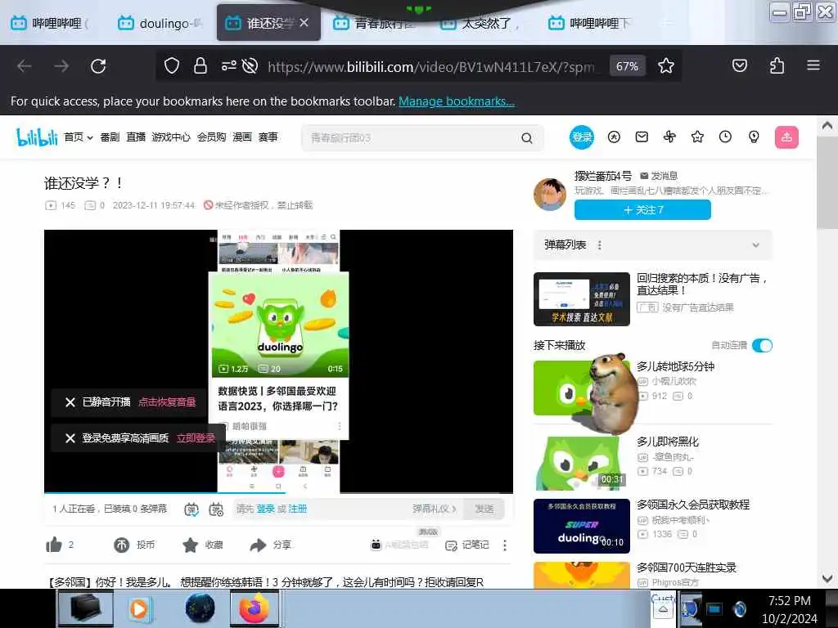Open the 多邻国永久会员获取教程 thumbnail
Image resolution: width=838 pixels, height=628 pixels.
582,526
